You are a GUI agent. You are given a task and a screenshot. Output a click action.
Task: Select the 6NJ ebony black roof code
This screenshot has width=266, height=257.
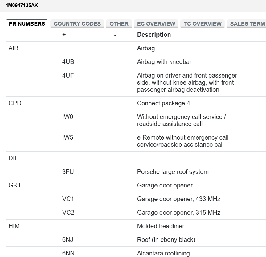click(x=68, y=240)
